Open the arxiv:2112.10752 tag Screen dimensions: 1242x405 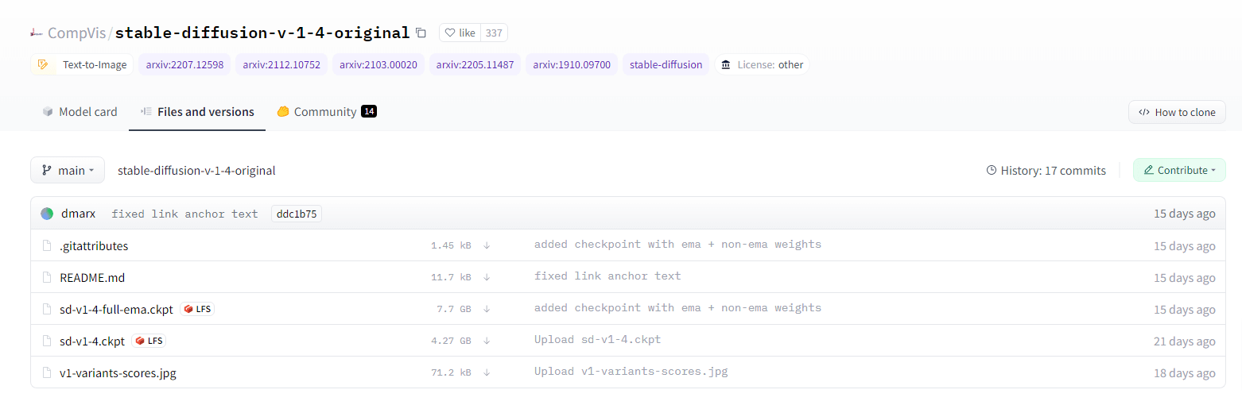pos(281,65)
